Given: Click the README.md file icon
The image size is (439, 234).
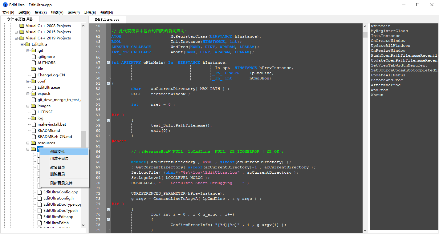Looking at the screenshot, I should coord(33,130).
